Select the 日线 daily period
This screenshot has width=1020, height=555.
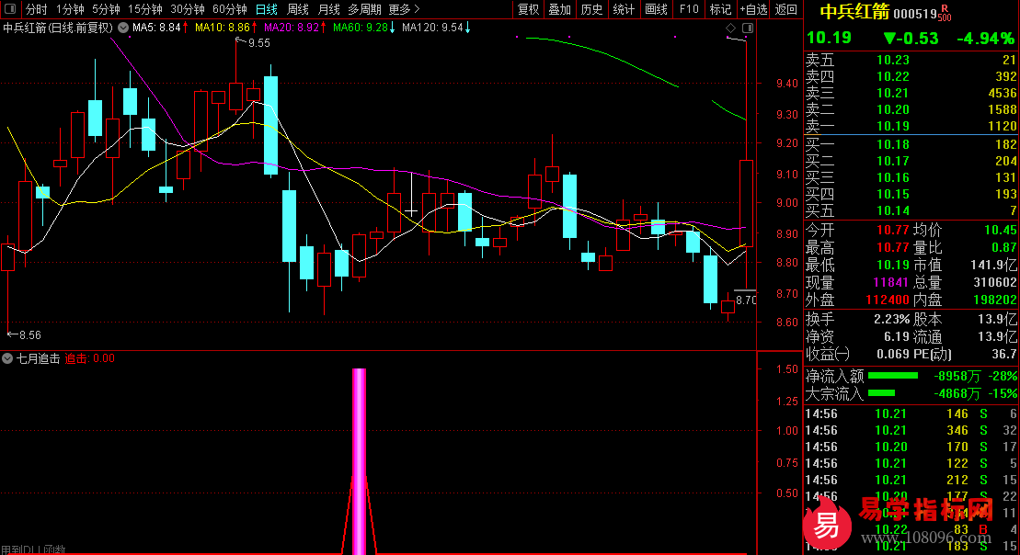(x=266, y=9)
